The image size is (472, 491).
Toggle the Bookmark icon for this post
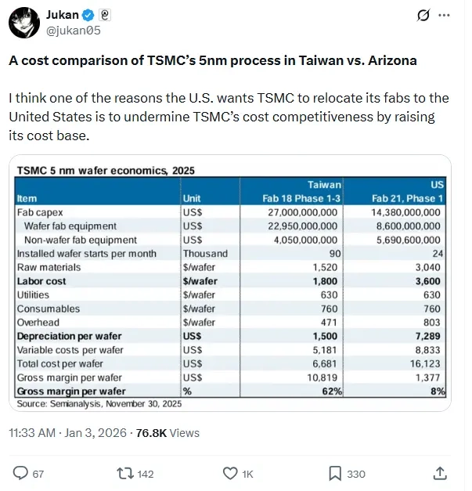pyautogui.click(x=334, y=473)
